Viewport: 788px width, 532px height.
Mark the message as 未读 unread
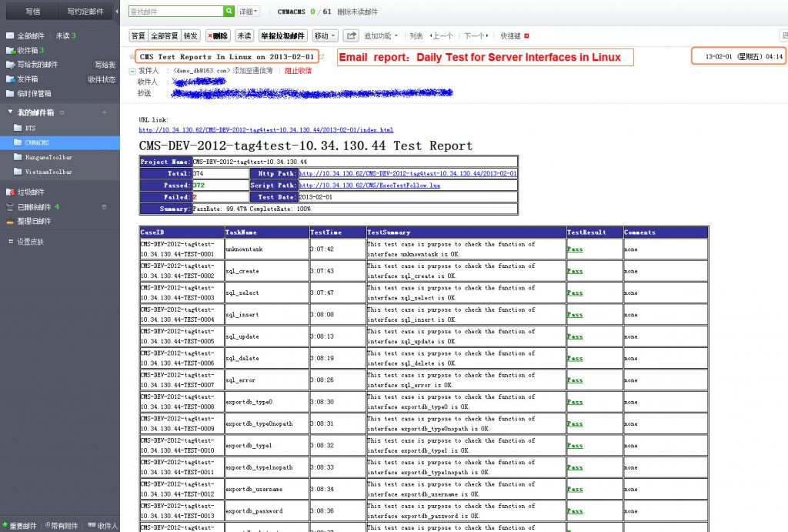pos(244,35)
